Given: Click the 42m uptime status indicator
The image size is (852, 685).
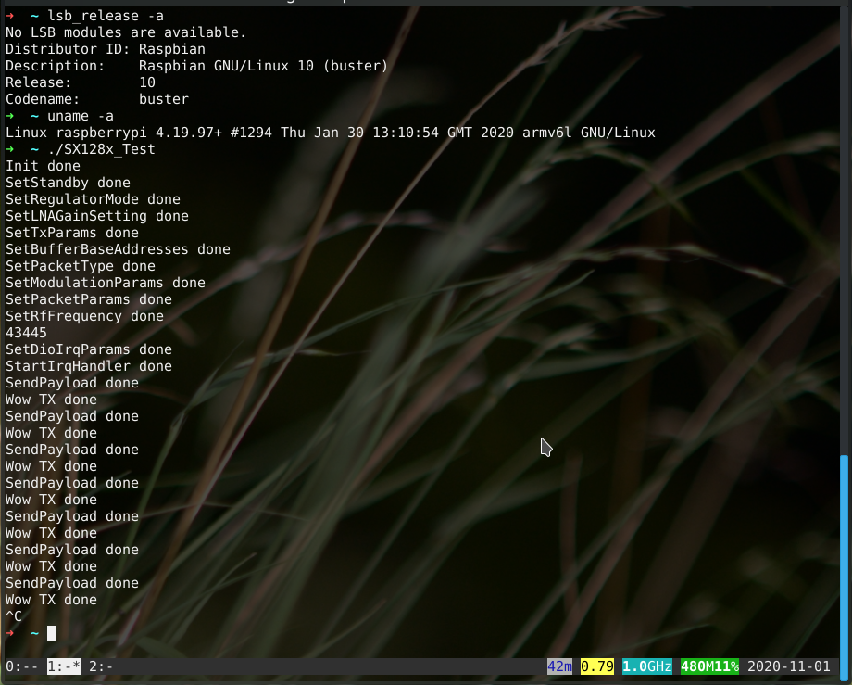Looking at the screenshot, I should (x=559, y=666).
